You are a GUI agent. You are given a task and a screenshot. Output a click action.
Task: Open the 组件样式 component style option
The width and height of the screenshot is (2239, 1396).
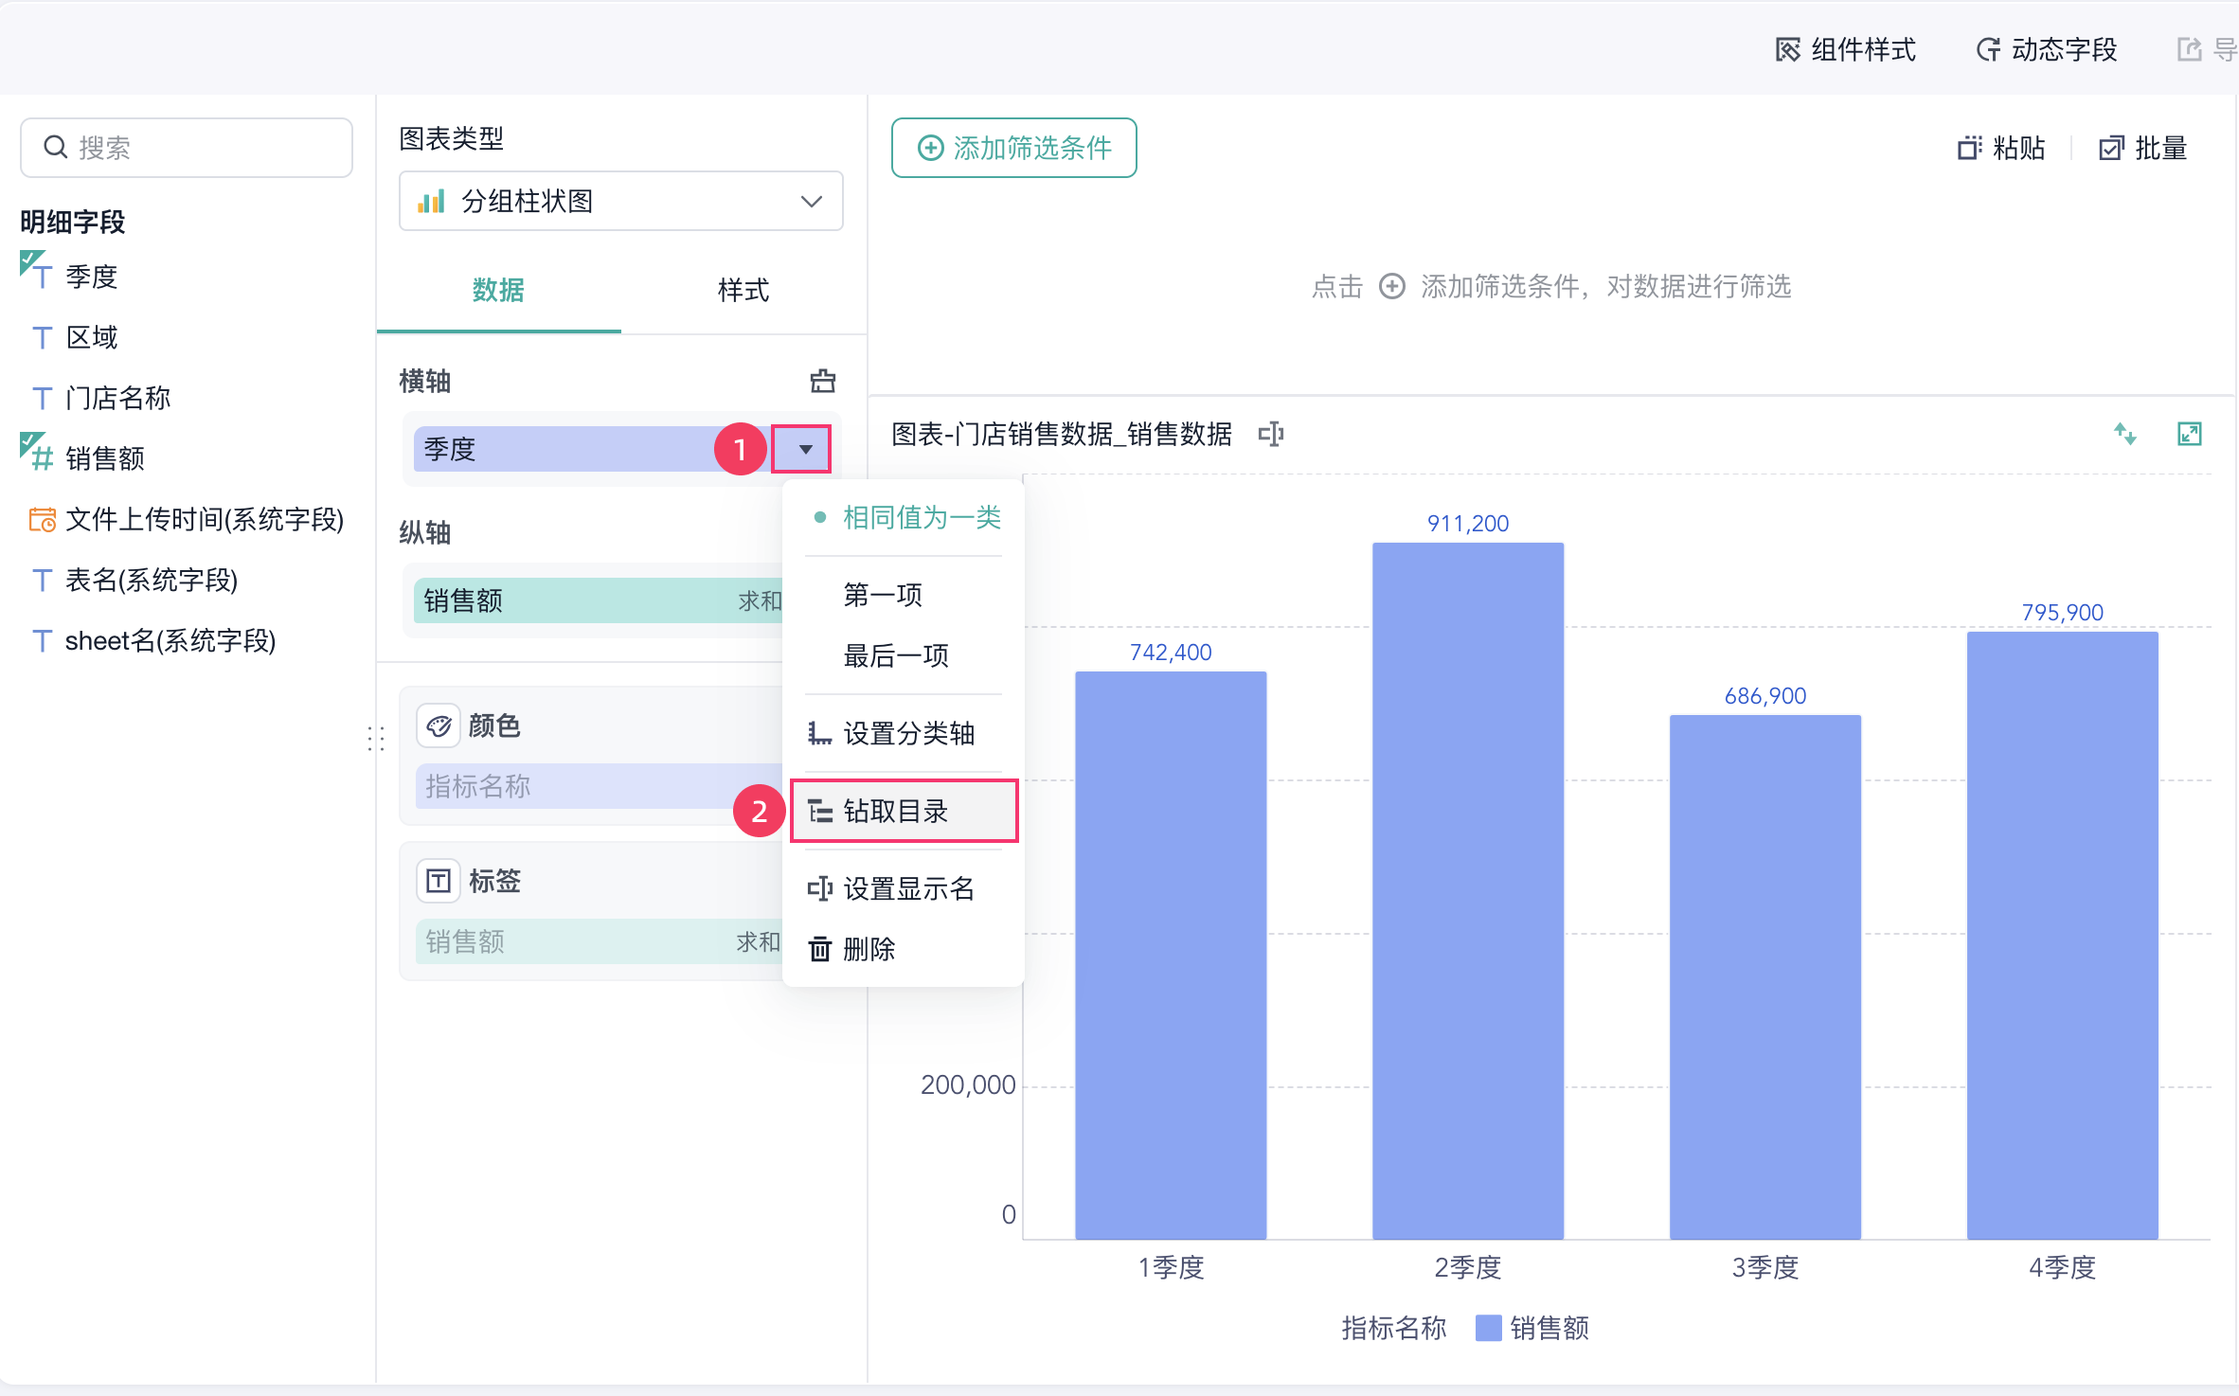1845,49
